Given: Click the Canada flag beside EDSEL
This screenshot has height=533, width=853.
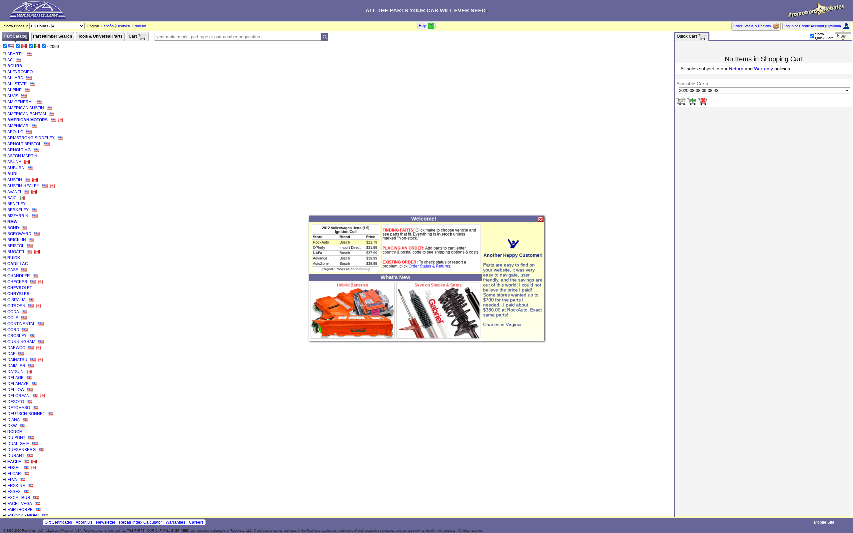Looking at the screenshot, I should pyautogui.click(x=34, y=467).
